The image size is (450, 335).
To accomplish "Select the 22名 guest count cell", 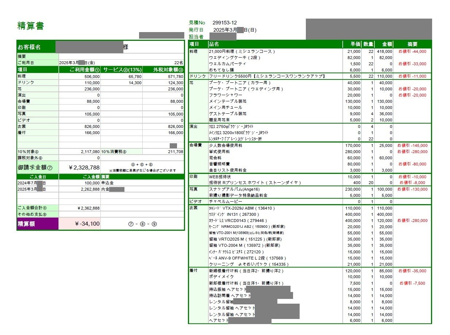I will pos(178,63).
